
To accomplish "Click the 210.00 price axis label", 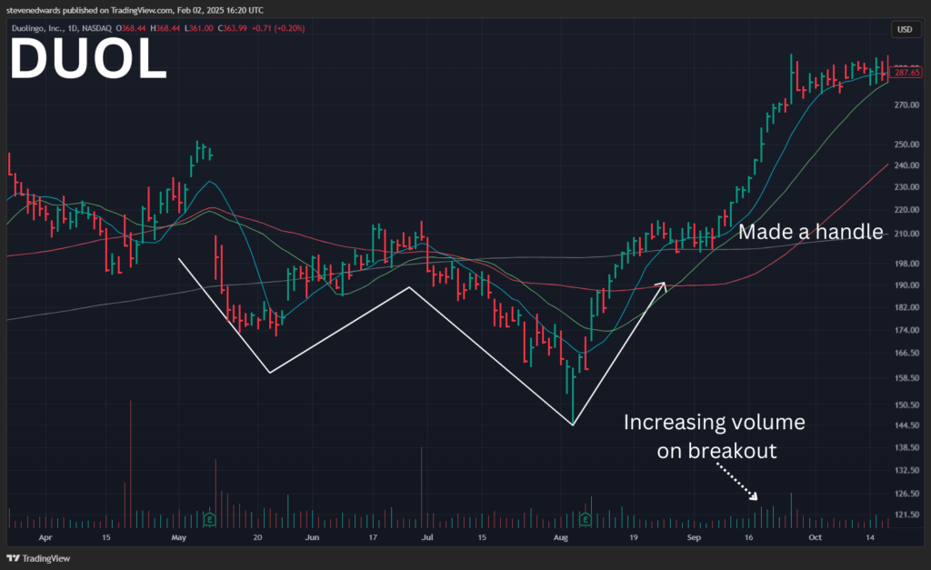I will click(906, 234).
